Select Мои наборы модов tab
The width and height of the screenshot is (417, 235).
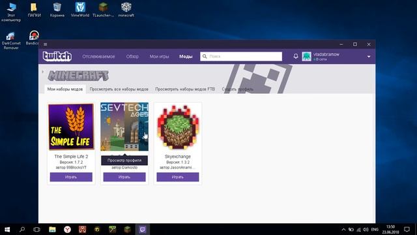tap(65, 89)
